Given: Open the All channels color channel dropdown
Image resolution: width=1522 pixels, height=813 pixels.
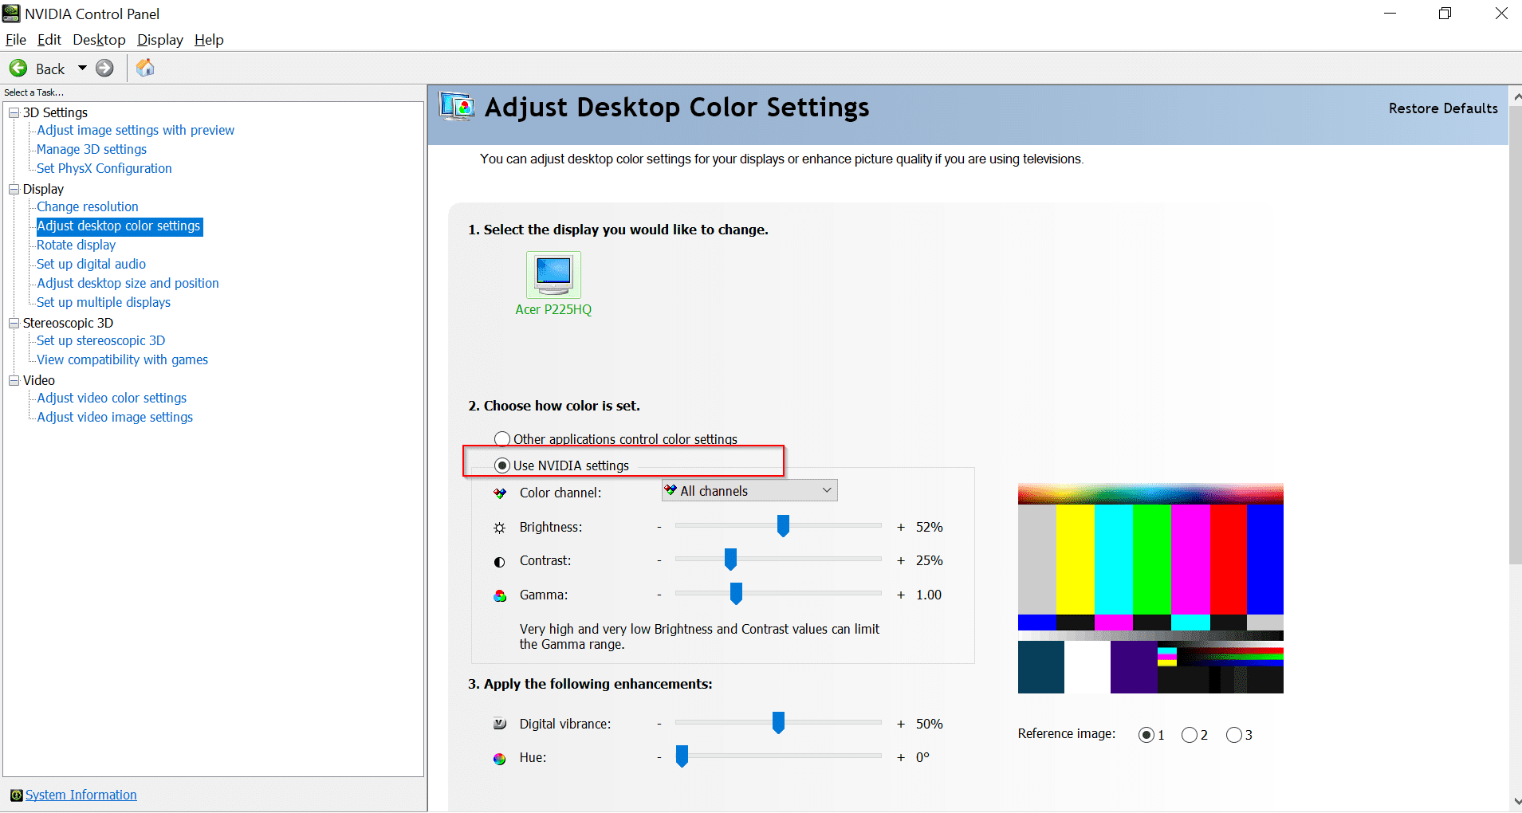Looking at the screenshot, I should pos(749,491).
